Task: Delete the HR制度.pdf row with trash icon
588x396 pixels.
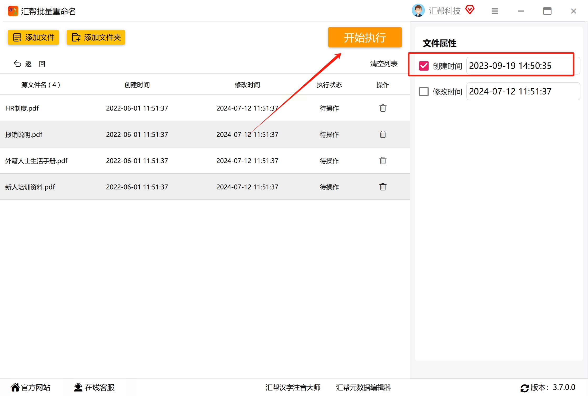Action: pos(383,108)
